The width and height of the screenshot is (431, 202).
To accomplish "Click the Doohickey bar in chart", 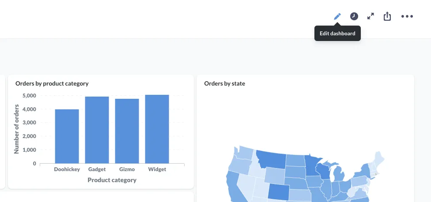I will (x=67, y=136).
